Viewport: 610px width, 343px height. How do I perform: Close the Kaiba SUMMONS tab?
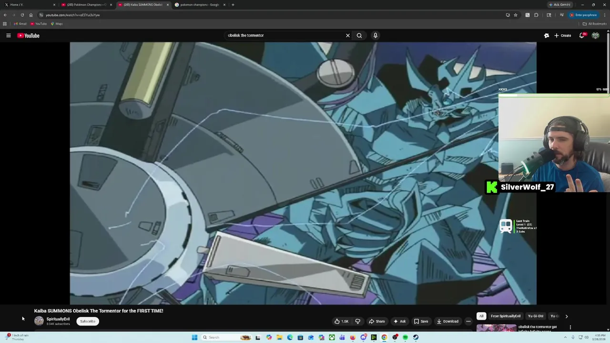tap(167, 5)
